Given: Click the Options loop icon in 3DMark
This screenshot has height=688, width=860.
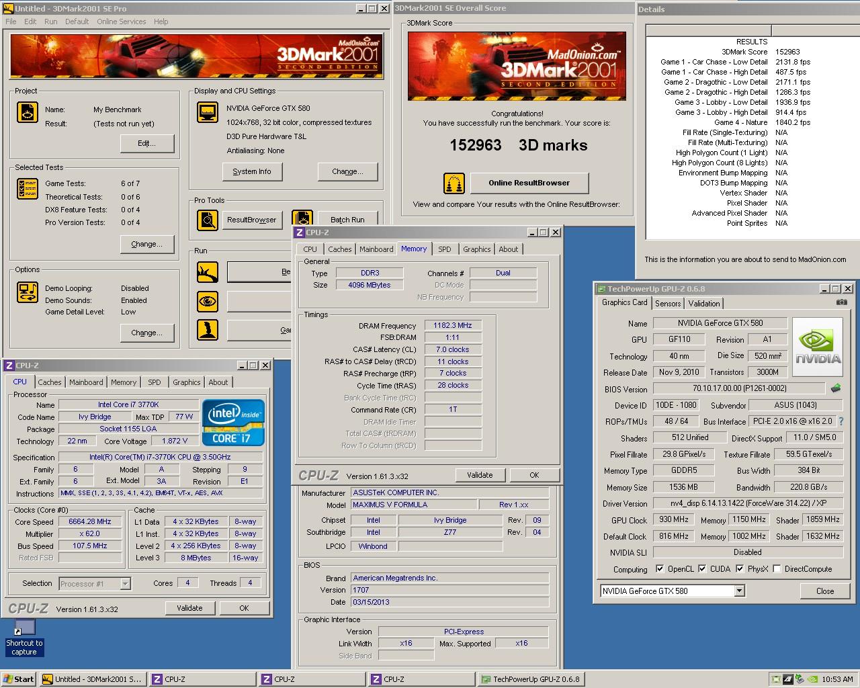Looking at the screenshot, I should tap(28, 292).
